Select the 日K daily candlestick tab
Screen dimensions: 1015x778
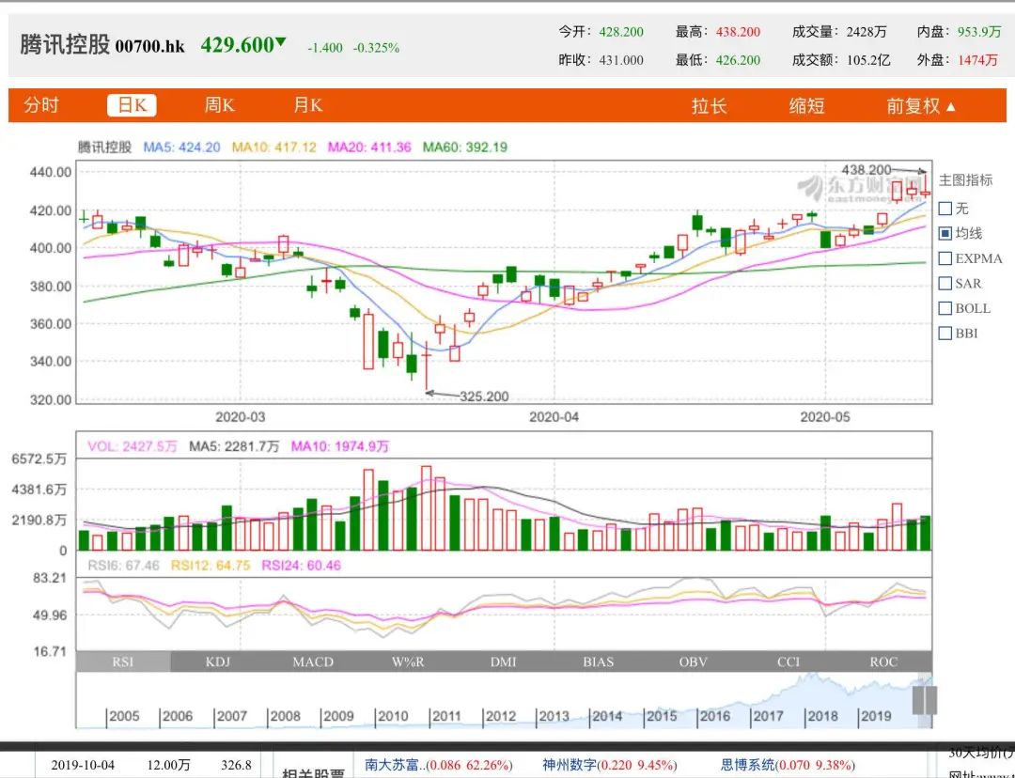tap(133, 105)
